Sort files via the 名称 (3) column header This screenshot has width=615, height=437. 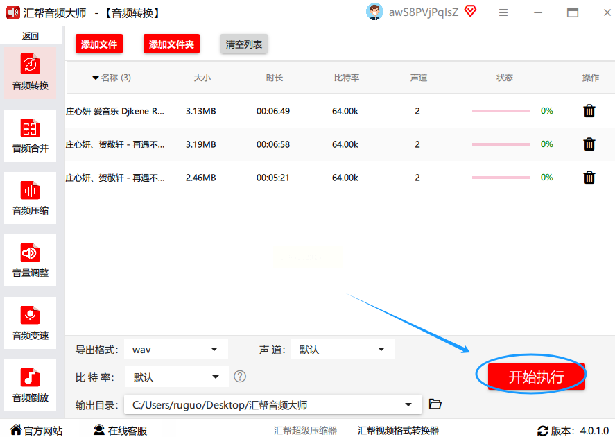click(112, 78)
